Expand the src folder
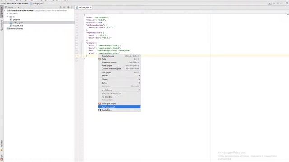The image size is (289, 162). [x=8, y=17]
